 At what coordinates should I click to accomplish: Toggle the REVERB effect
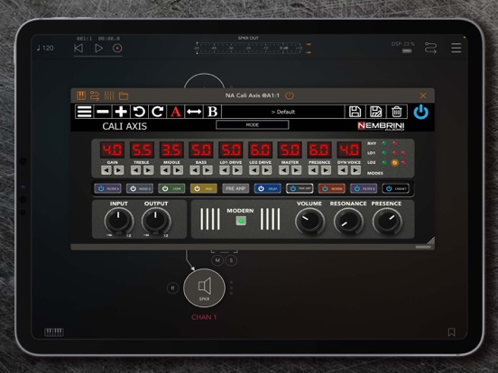point(332,188)
